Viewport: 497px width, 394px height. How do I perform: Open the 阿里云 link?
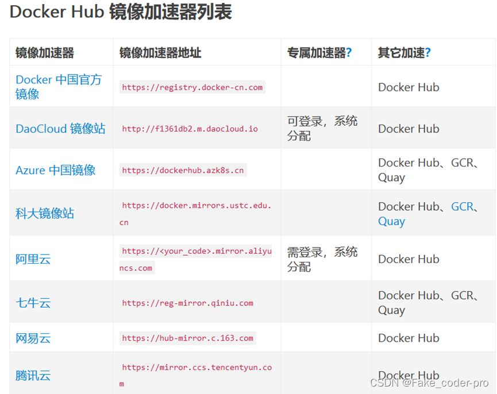(33, 259)
